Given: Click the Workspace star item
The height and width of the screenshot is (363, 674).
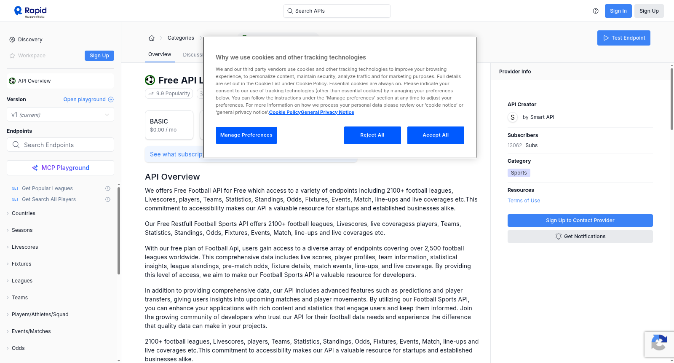Looking at the screenshot, I should pyautogui.click(x=27, y=56).
